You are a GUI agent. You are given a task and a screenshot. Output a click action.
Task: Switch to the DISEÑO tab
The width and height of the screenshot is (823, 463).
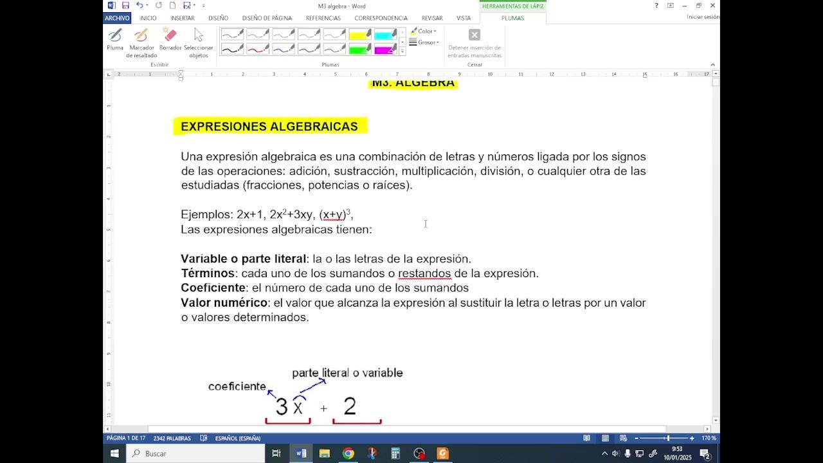[x=218, y=18]
